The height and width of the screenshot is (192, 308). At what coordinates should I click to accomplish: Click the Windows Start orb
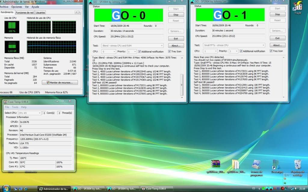click(6, 188)
